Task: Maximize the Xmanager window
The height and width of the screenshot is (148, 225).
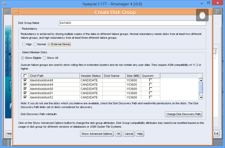Action: tap(209, 3)
